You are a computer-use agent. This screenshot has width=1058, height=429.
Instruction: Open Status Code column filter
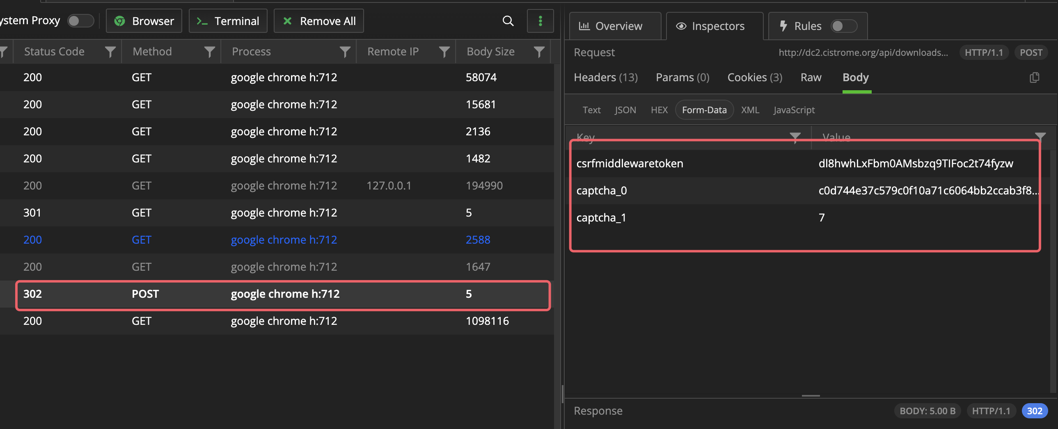click(110, 52)
